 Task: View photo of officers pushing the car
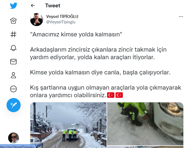pyautogui.click(x=68, y=125)
